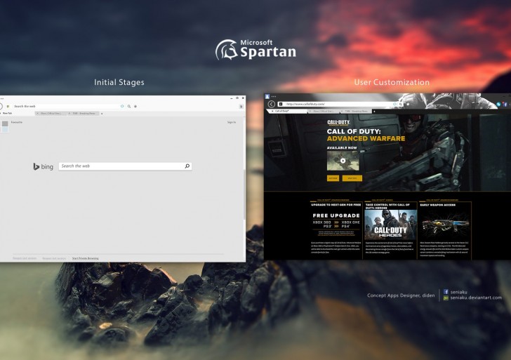Click the 'Call of Duty: Advanced Warfare' title

click(x=366, y=135)
